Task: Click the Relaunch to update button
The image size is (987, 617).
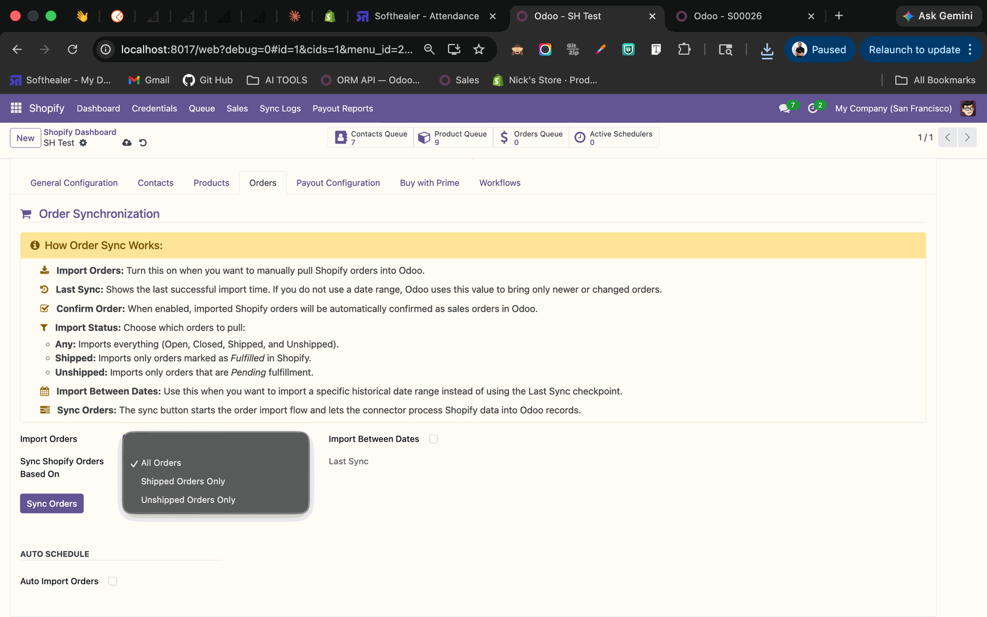Action: click(x=914, y=50)
